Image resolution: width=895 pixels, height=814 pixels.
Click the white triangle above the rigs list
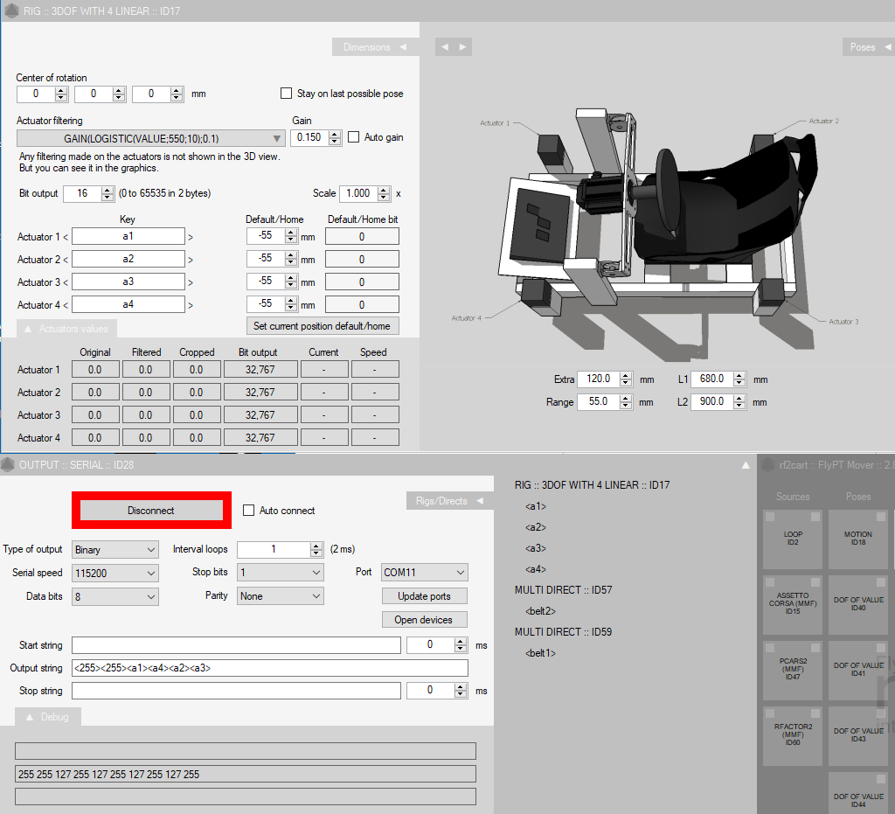pos(745,465)
